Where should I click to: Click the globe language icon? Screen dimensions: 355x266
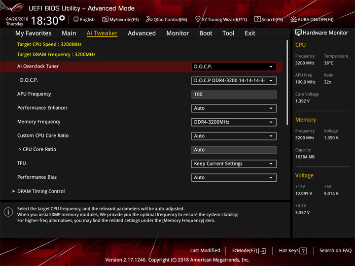76,19
